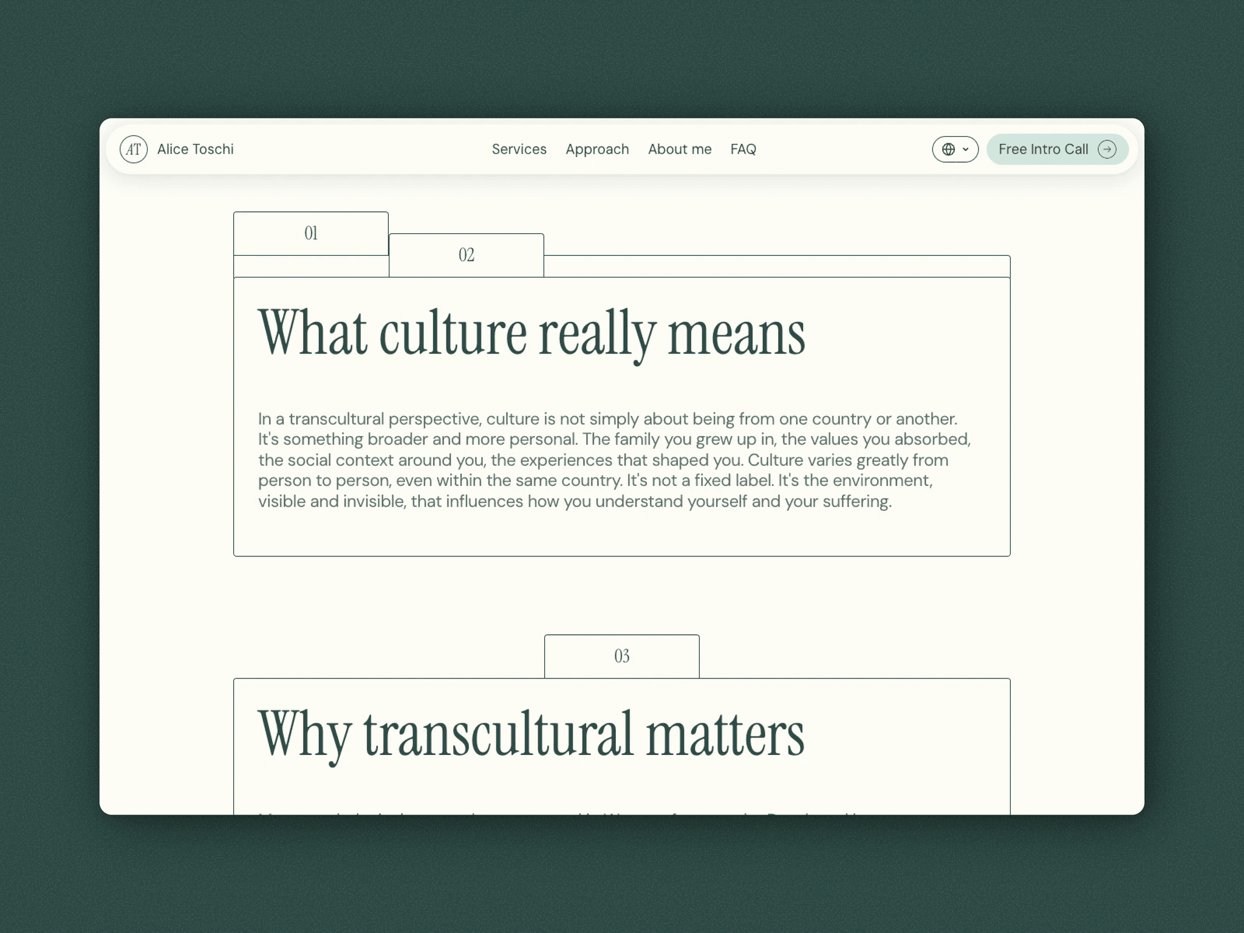Expand the language chevron dropdown
Image resolution: width=1244 pixels, height=933 pixels.
[965, 149]
